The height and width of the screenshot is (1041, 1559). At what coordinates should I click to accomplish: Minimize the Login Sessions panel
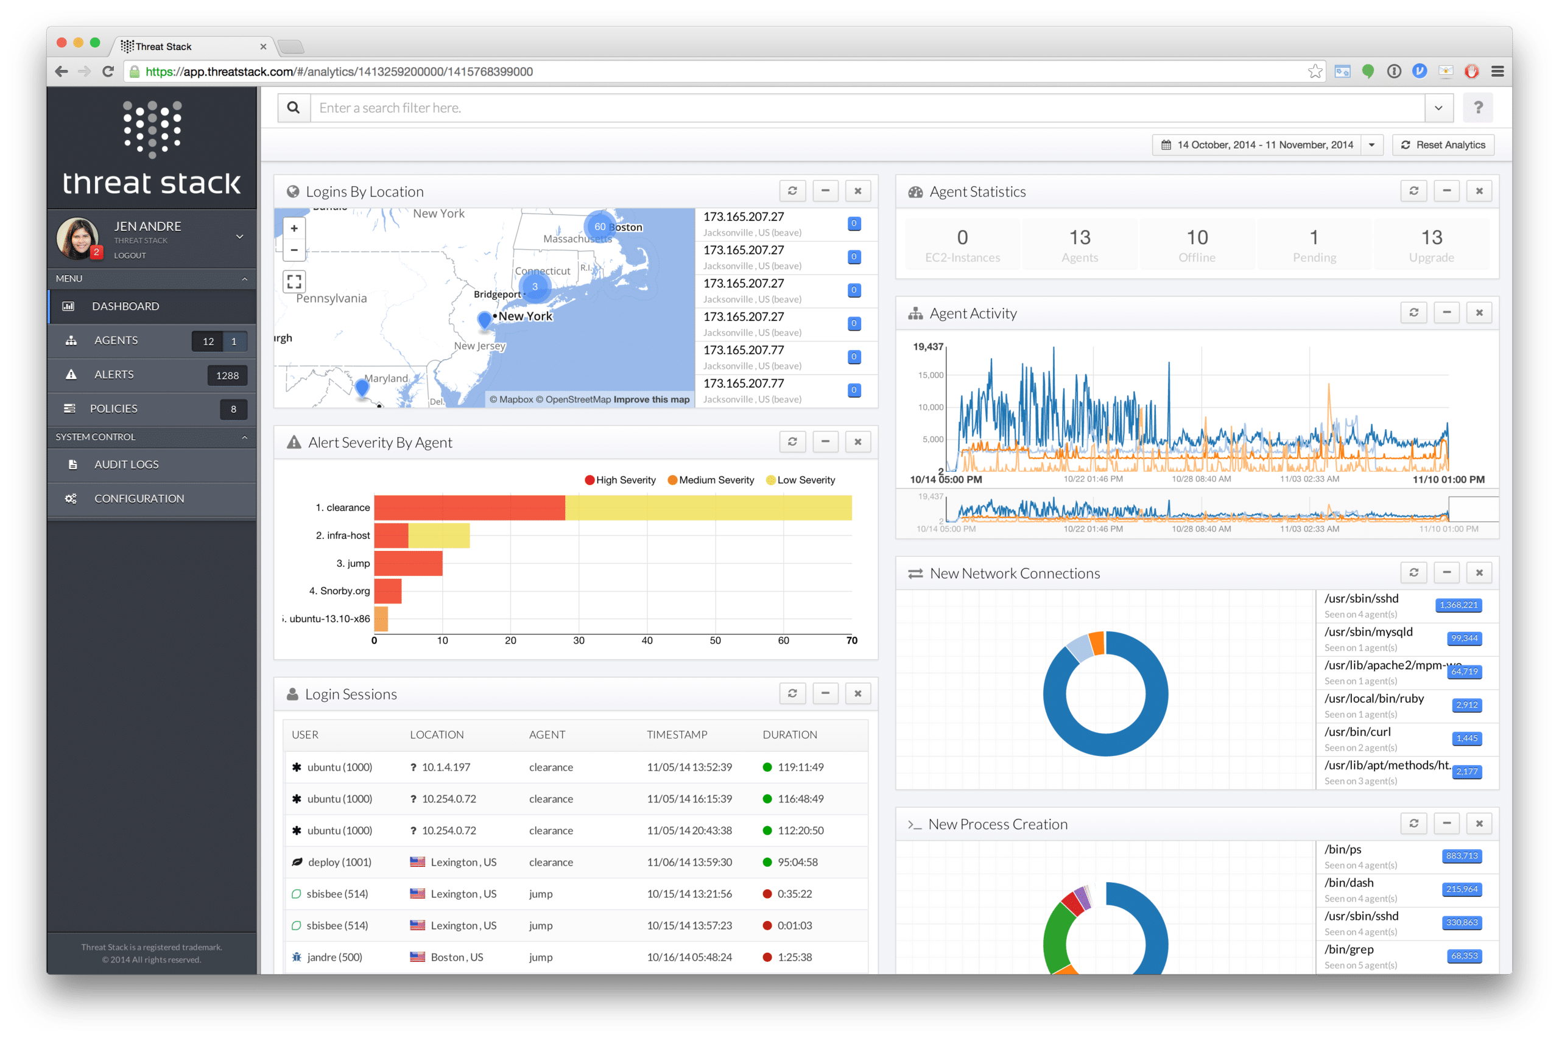click(x=825, y=693)
